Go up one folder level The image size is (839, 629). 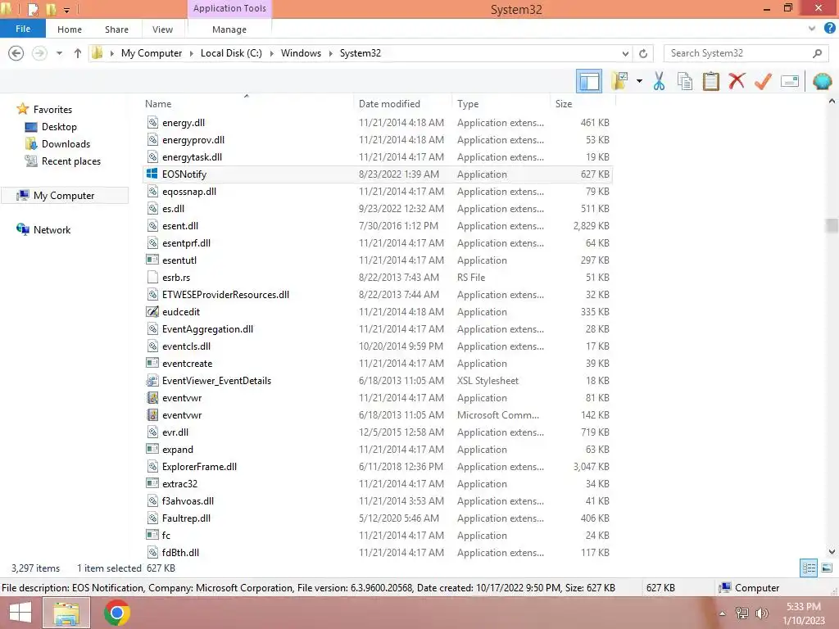[78, 53]
